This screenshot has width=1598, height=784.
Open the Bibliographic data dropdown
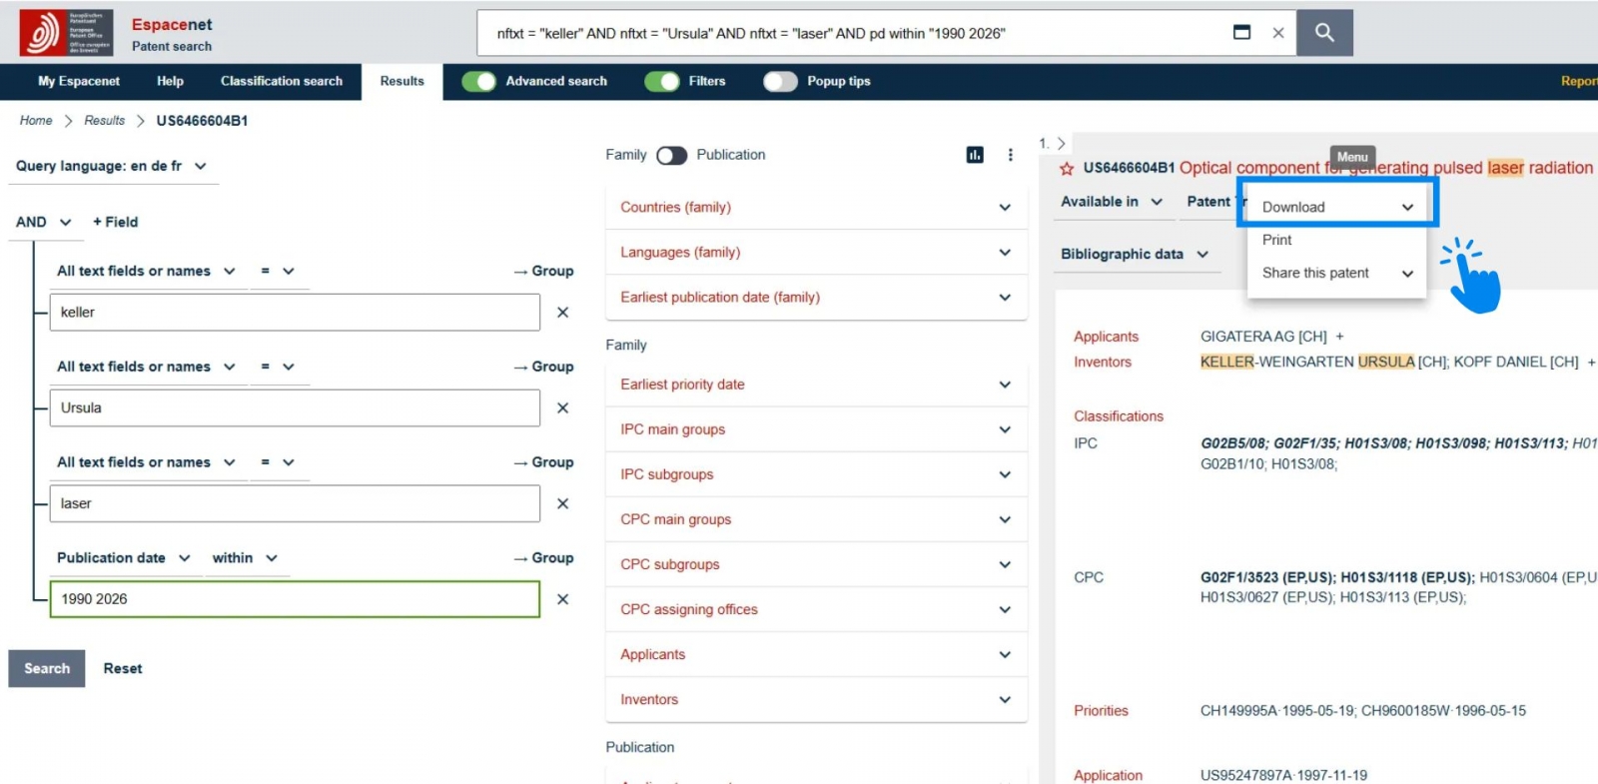click(x=1134, y=255)
